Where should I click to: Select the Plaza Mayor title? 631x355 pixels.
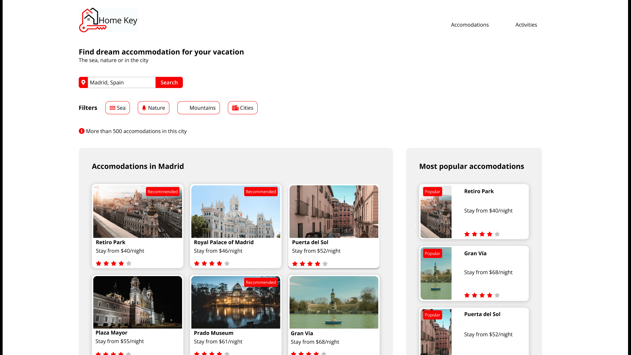pyautogui.click(x=111, y=333)
